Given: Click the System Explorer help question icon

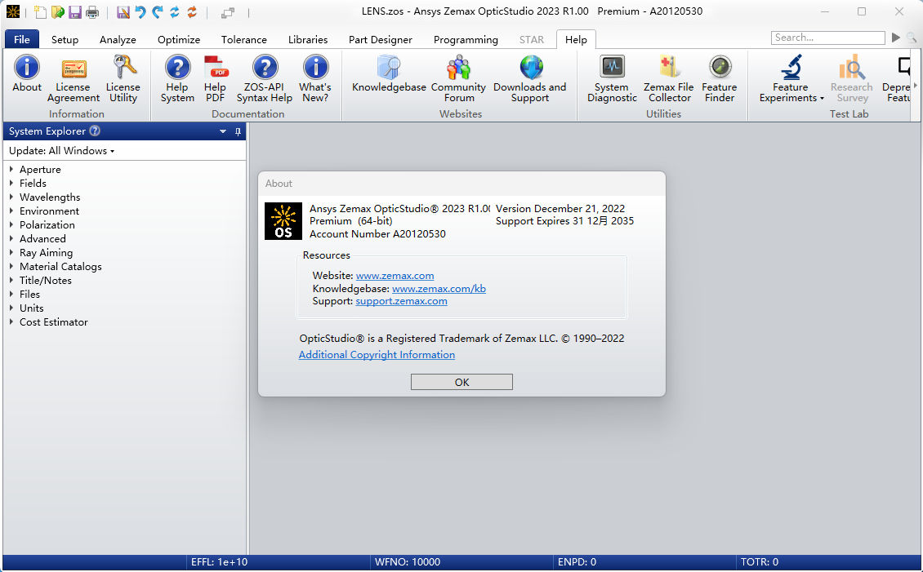Looking at the screenshot, I should [95, 131].
